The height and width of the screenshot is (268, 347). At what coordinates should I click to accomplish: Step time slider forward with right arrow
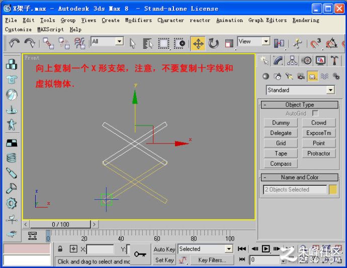95,224
